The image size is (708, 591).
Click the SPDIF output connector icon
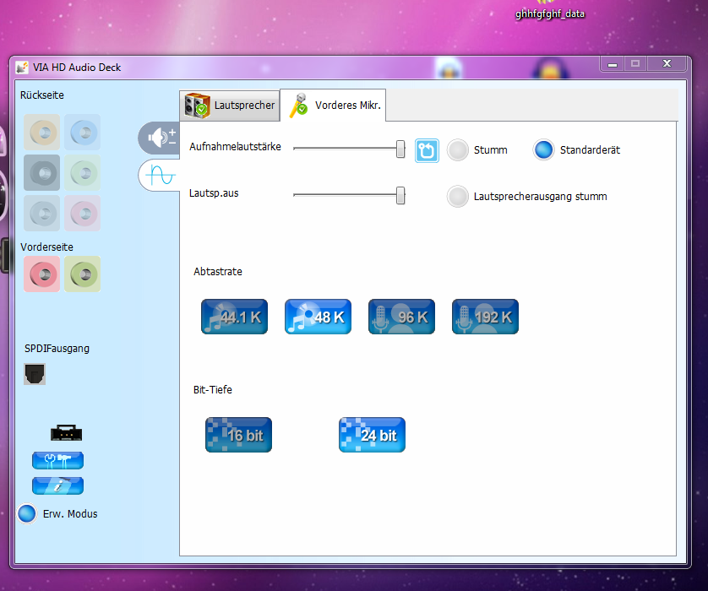point(35,374)
